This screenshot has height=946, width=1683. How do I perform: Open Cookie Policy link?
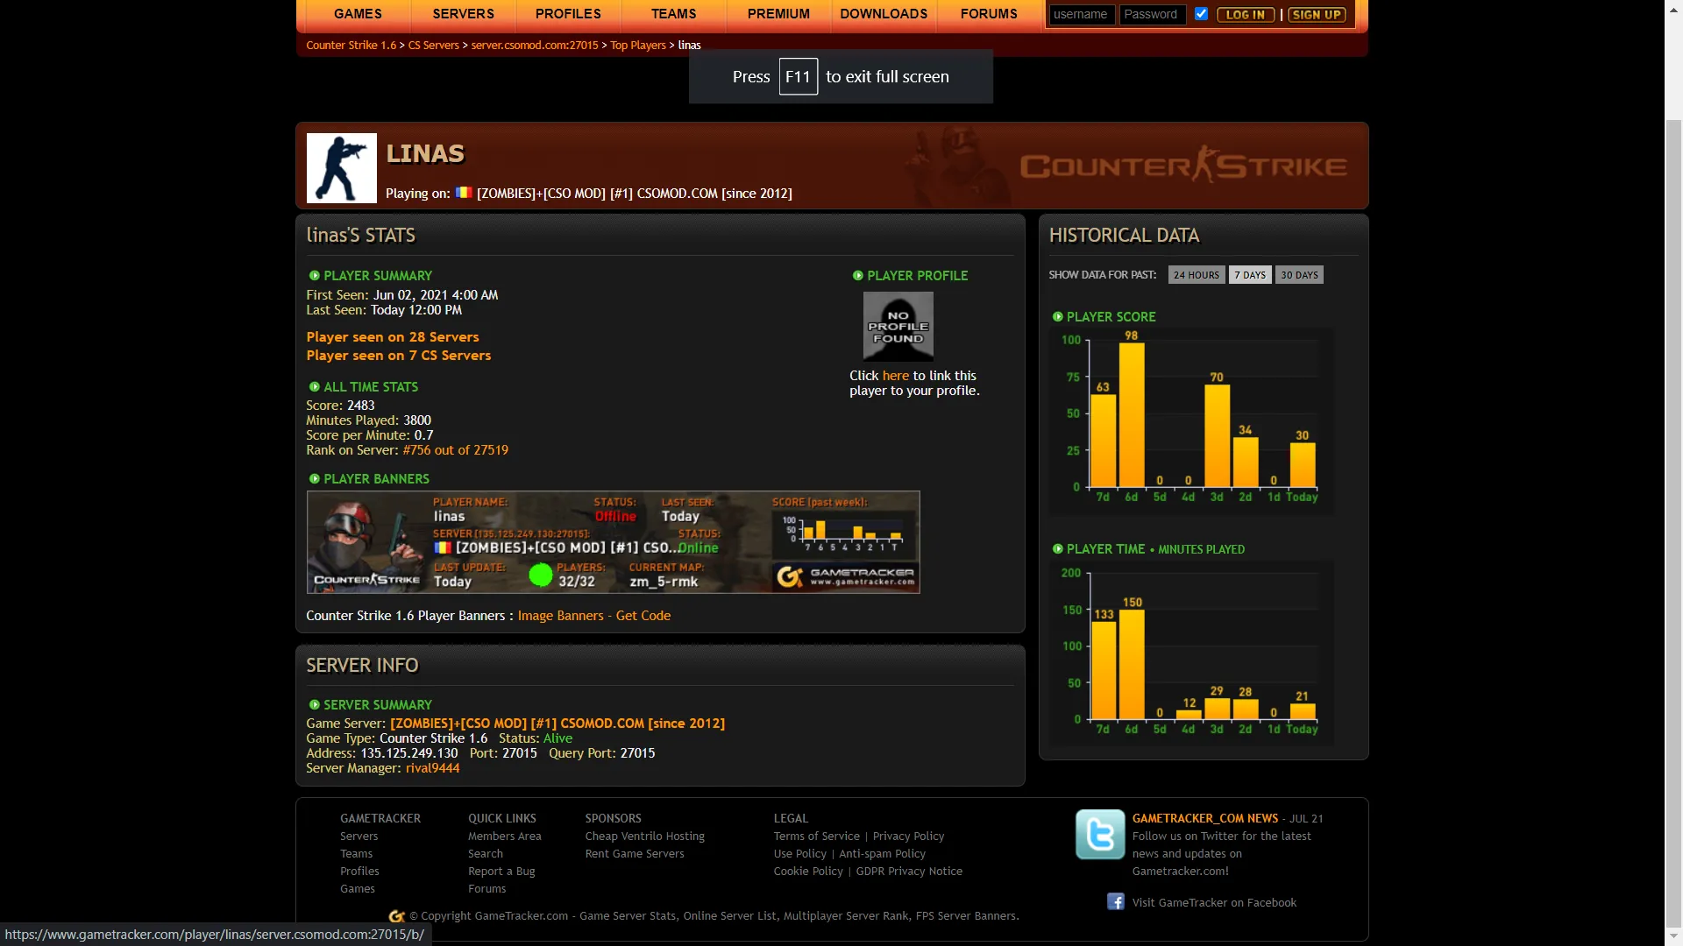pyautogui.click(x=808, y=872)
